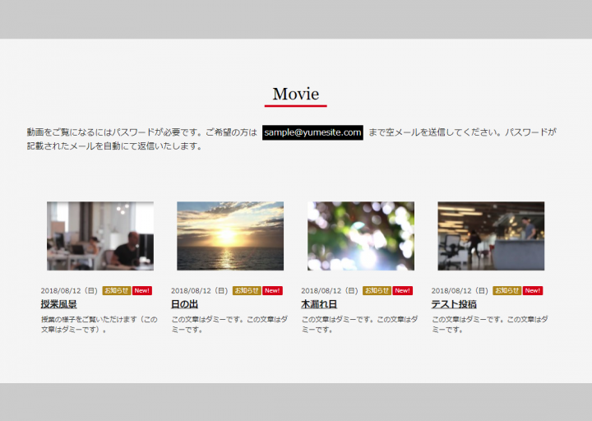Click お知らせ tag on 授業風景 post
This screenshot has width=592, height=421.
pyautogui.click(x=117, y=291)
